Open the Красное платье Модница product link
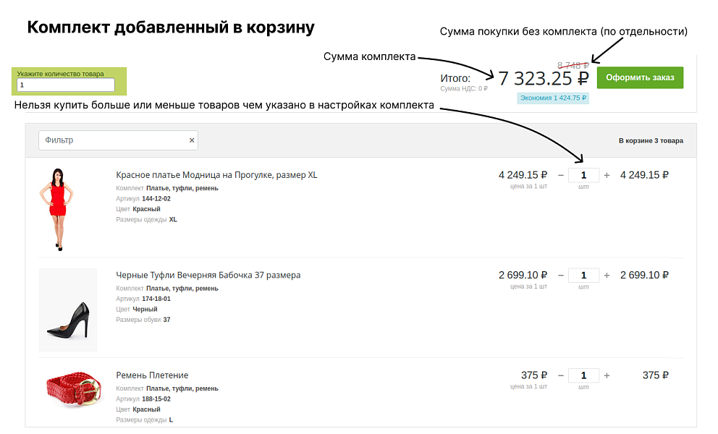718x434 pixels. pos(216,174)
